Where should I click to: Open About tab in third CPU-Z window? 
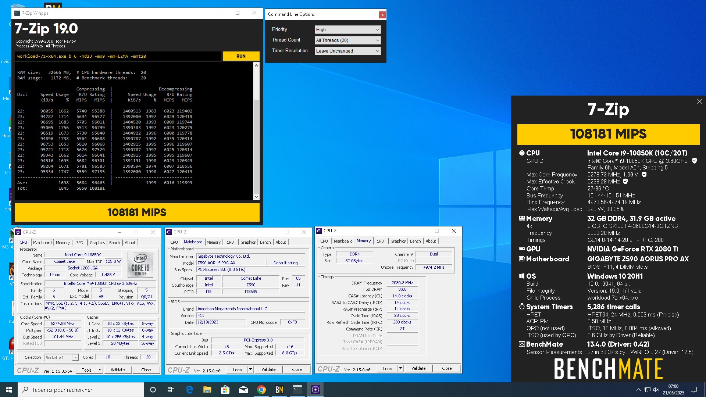click(431, 241)
